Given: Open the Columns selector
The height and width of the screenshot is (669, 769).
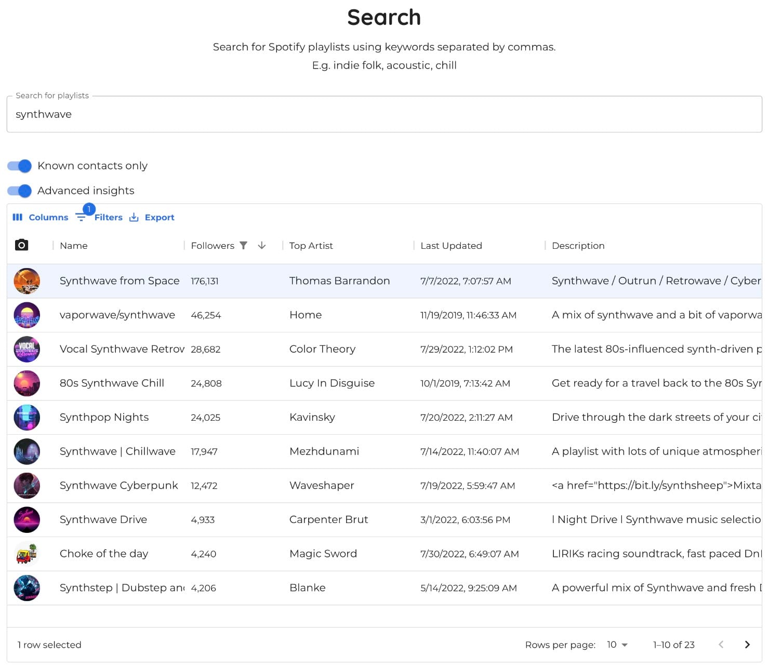Looking at the screenshot, I should coord(41,218).
